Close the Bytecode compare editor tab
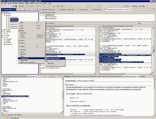Viewport: 156px width, 119px height. click(131, 9)
